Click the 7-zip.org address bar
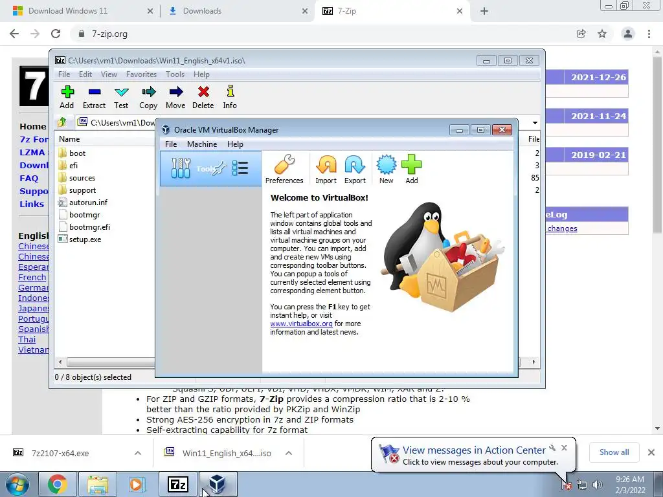Viewport: 663px width, 497px height. (321, 34)
